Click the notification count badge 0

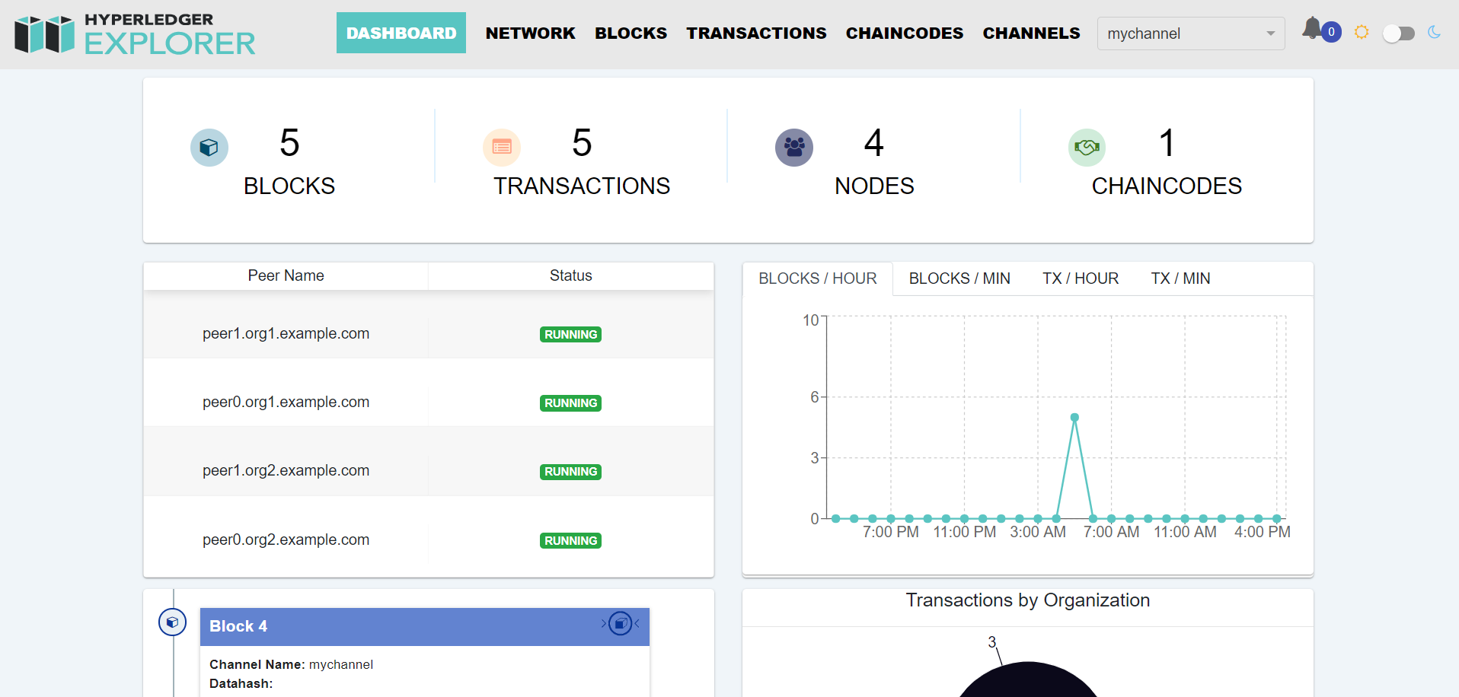click(1331, 32)
